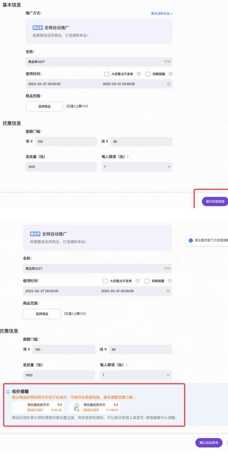Image resolution: width=228 pixels, height=459 pixels.
Task: Click start date 2023-02-27 in lower screenshot
Action: pyautogui.click(x=42, y=291)
